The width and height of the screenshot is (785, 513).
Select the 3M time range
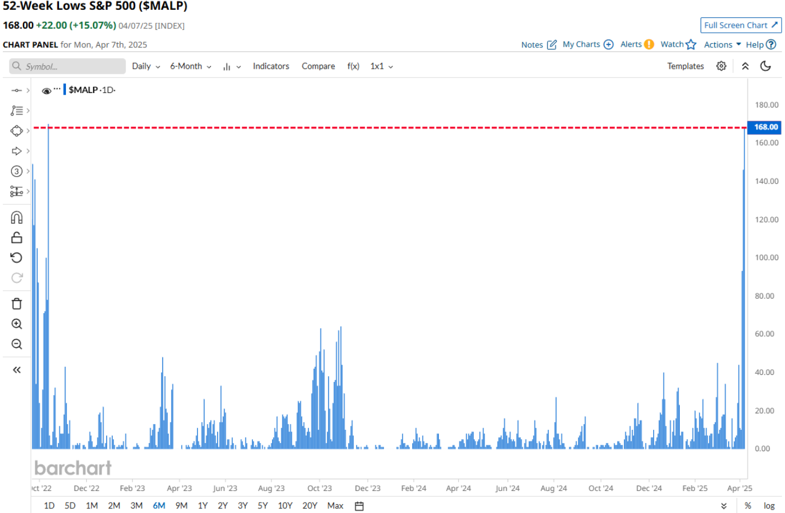coord(136,506)
